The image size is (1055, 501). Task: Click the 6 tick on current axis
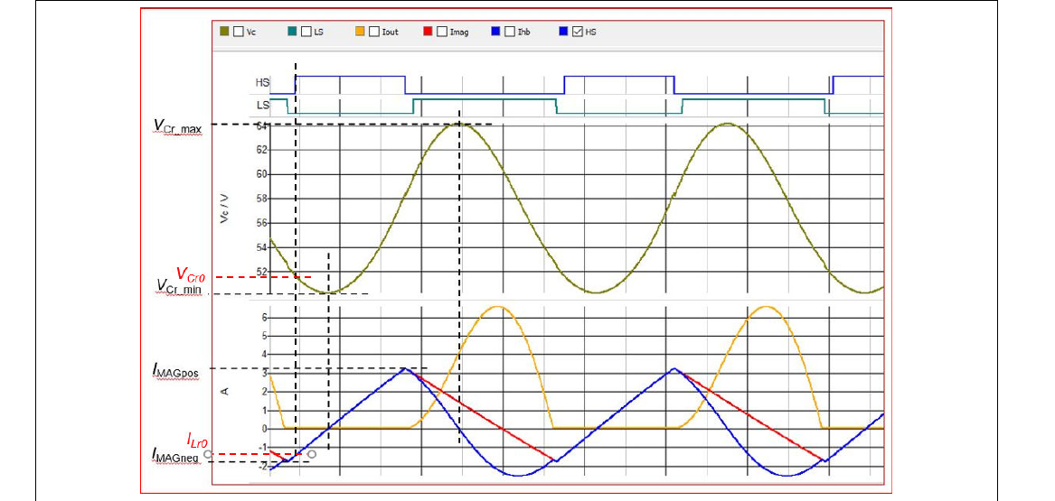click(x=265, y=317)
